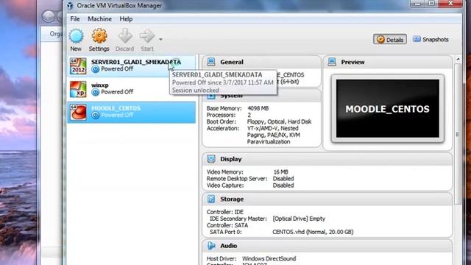The image size is (471, 265).
Task: Click the Audio section header icon
Action: [211, 245]
